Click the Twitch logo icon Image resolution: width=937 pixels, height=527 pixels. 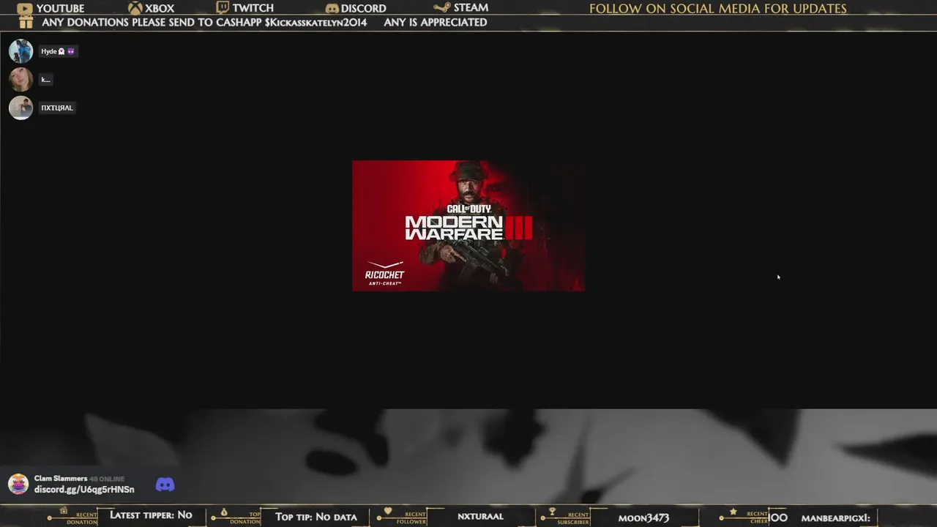pyautogui.click(x=223, y=8)
